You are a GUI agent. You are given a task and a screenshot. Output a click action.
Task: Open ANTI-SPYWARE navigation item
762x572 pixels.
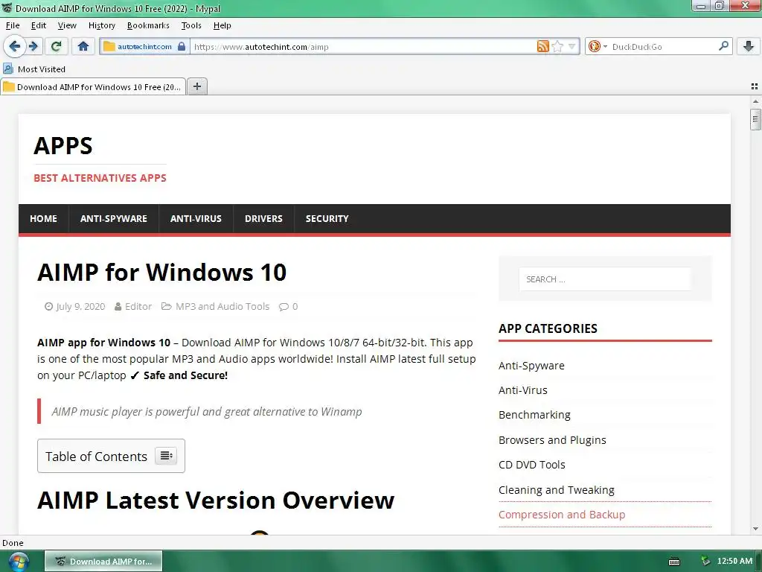pos(114,219)
